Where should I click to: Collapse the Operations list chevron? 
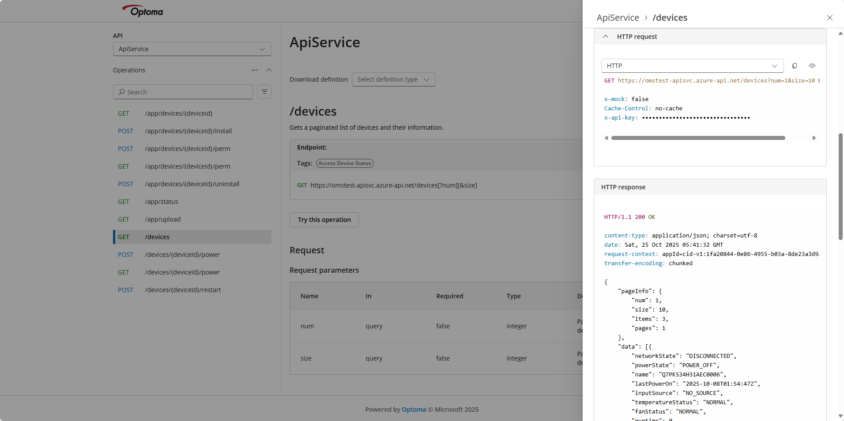click(x=268, y=70)
